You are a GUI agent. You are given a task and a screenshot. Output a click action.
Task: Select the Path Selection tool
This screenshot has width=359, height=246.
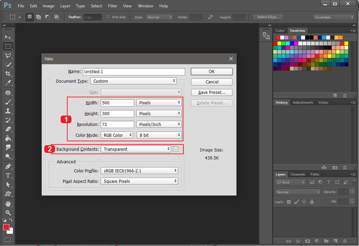tap(8, 185)
